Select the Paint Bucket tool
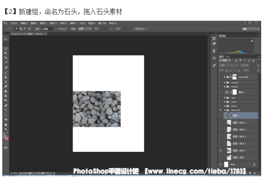The image size is (269, 179). [x=6, y=91]
